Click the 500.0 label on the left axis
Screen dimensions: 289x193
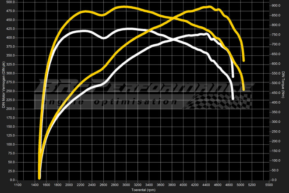[x=10, y=2]
